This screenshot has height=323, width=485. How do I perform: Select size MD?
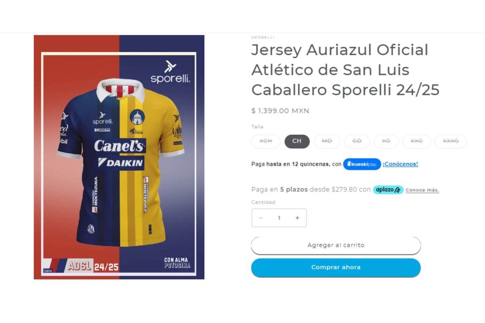click(x=327, y=141)
